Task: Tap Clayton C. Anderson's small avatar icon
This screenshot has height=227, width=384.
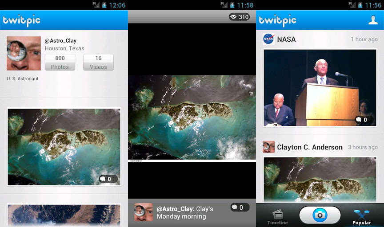Action: tap(268, 147)
